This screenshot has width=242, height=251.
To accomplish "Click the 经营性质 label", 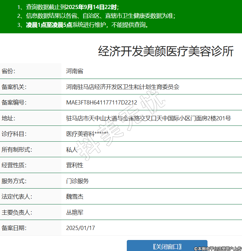I will [x=14, y=165].
